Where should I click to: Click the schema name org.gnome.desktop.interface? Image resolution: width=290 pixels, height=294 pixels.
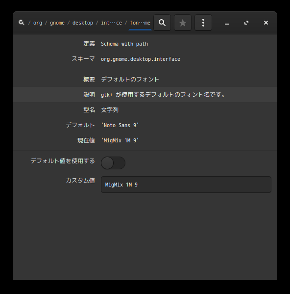[141, 59]
